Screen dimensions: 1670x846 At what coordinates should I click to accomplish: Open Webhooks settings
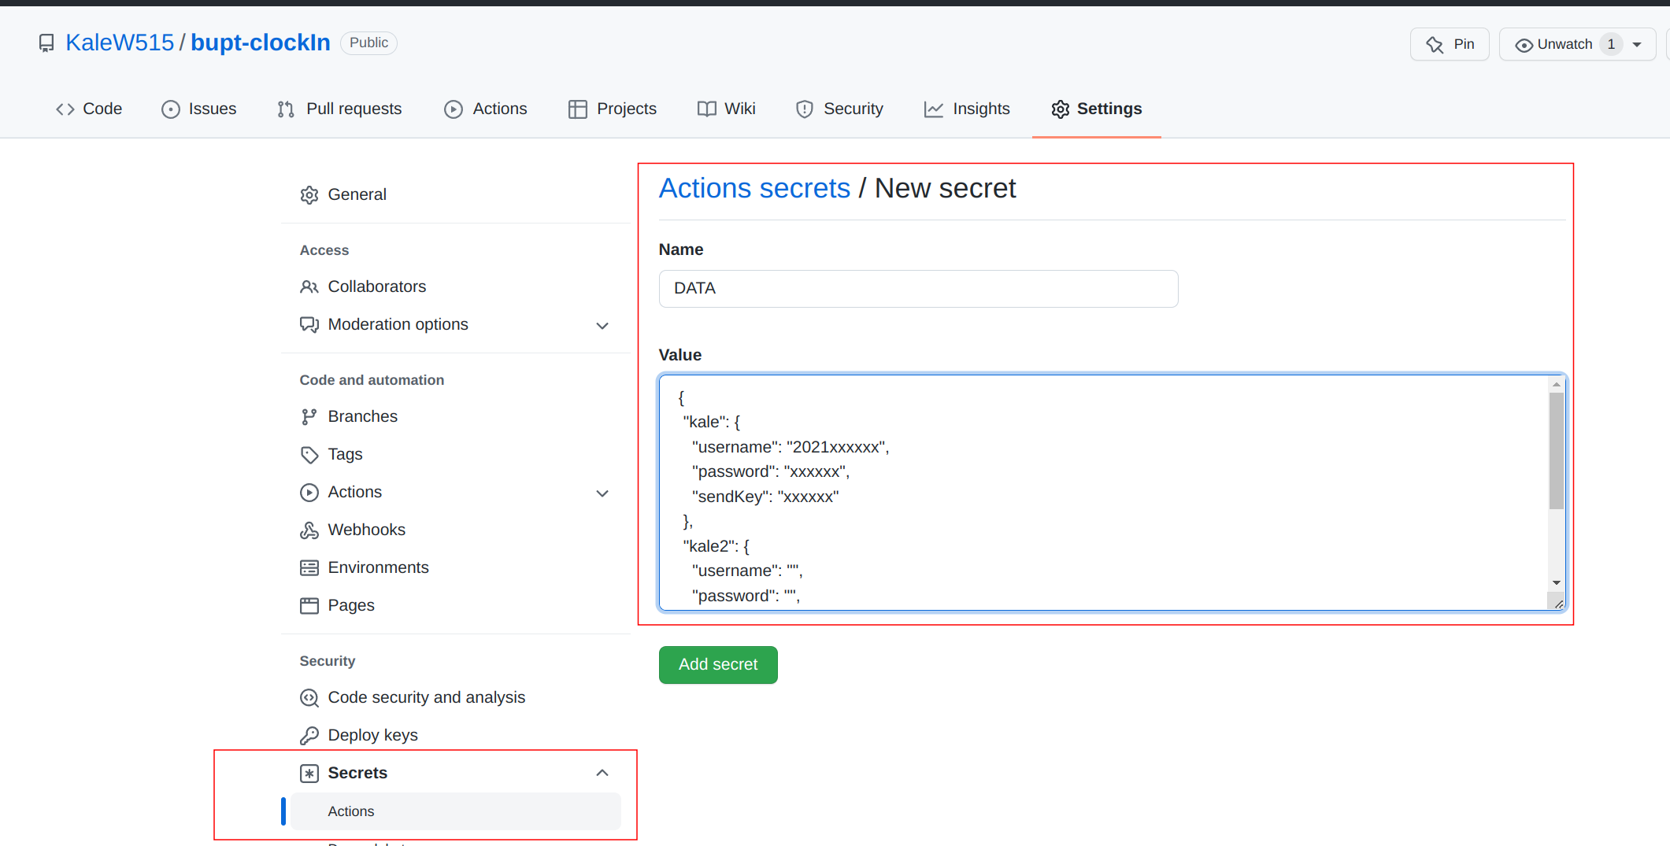(455, 530)
